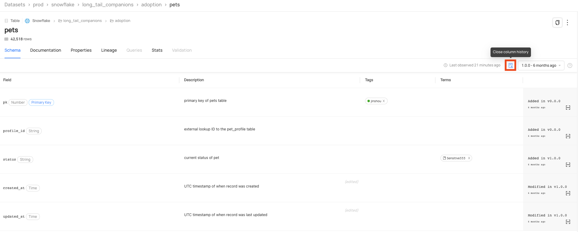The width and height of the screenshot is (578, 232).
Task: Remove the Sensitive333 term from status
Action: coord(469,158)
